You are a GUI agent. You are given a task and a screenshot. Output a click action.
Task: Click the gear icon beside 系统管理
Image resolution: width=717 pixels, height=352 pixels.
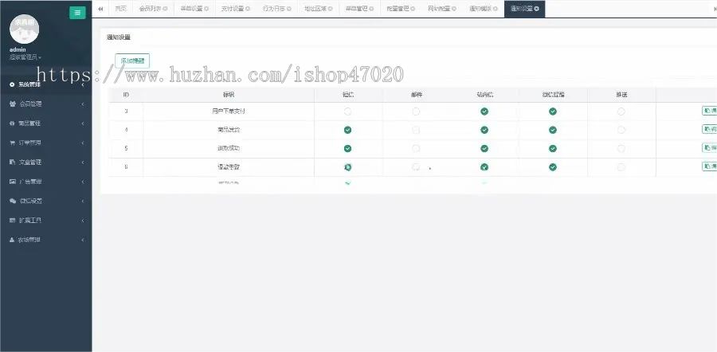pos(12,84)
